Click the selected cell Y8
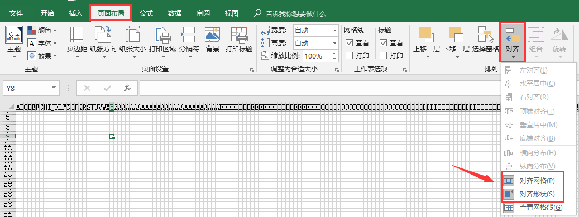The height and width of the screenshot is (217, 579). click(x=112, y=137)
